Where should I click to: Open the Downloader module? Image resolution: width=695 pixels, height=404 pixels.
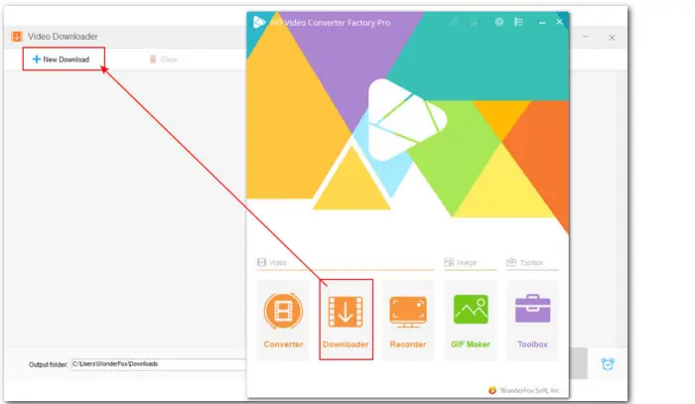[x=346, y=320]
